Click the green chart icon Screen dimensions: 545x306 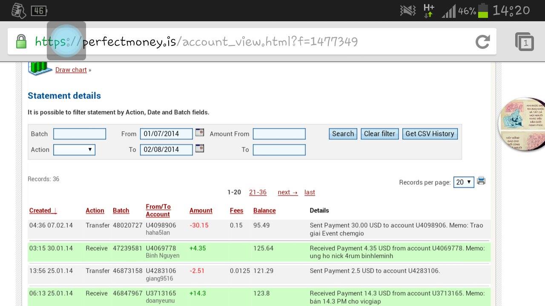(40, 68)
